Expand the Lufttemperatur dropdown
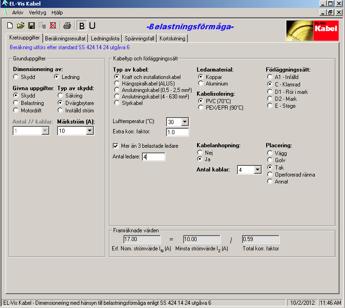 185,122
